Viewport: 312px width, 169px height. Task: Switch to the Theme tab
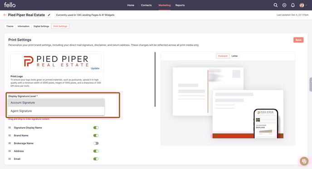pos(10,26)
